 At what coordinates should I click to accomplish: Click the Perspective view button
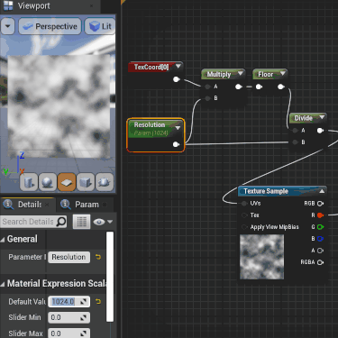[x=50, y=26]
